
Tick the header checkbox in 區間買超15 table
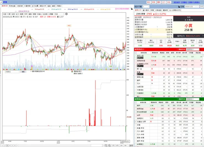point(135,53)
